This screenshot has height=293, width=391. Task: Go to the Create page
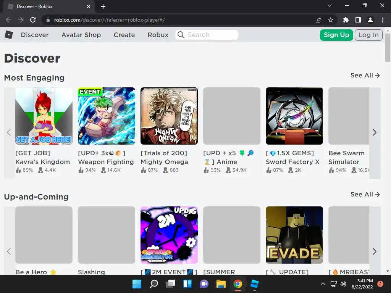pyautogui.click(x=124, y=35)
